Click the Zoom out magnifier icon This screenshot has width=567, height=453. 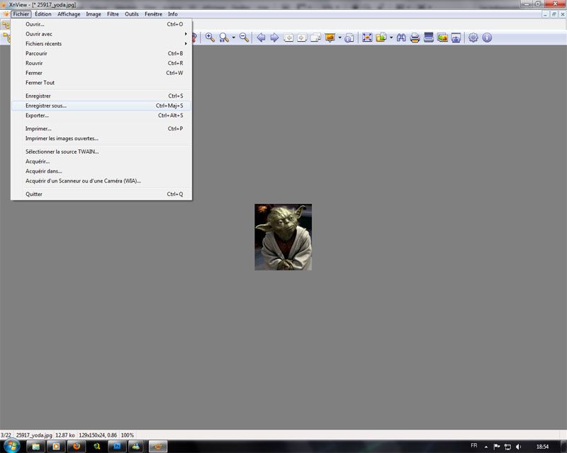(244, 38)
